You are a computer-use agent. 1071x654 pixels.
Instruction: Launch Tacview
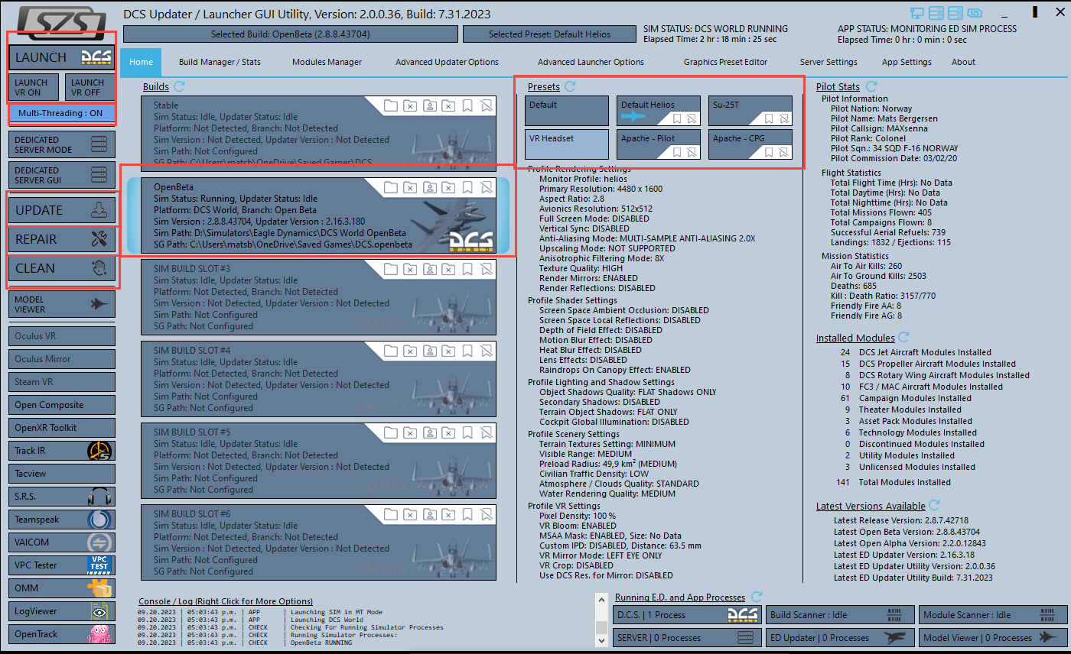(62, 474)
